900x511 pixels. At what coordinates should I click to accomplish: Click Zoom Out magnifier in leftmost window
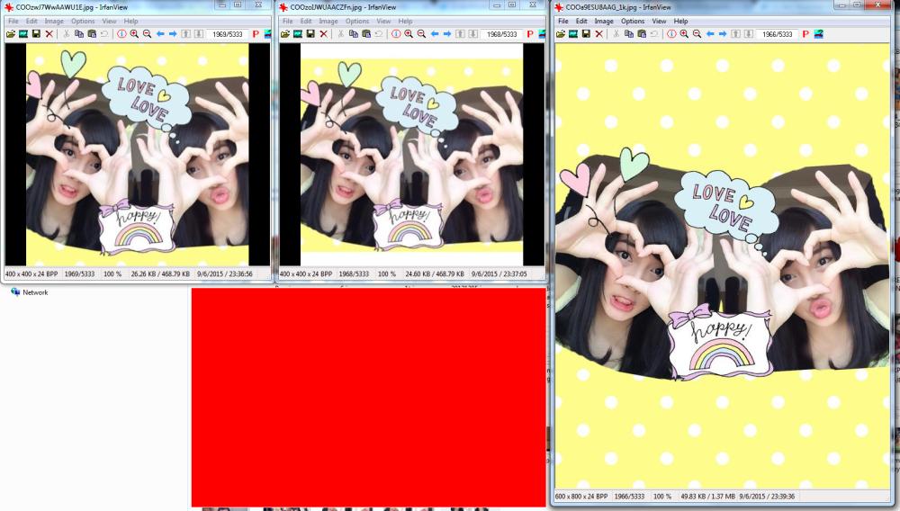tap(147, 34)
